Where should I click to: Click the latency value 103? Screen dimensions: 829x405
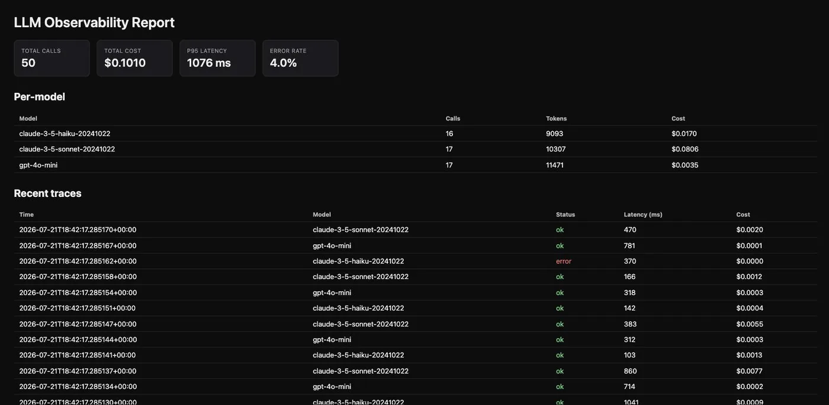[629, 355]
